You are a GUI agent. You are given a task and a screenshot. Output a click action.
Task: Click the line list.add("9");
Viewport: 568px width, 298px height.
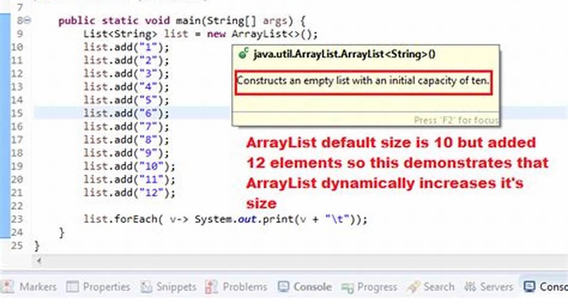point(126,153)
